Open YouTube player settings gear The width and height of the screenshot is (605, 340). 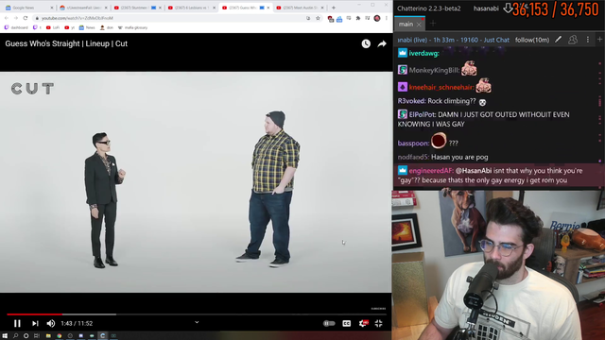coord(363,323)
